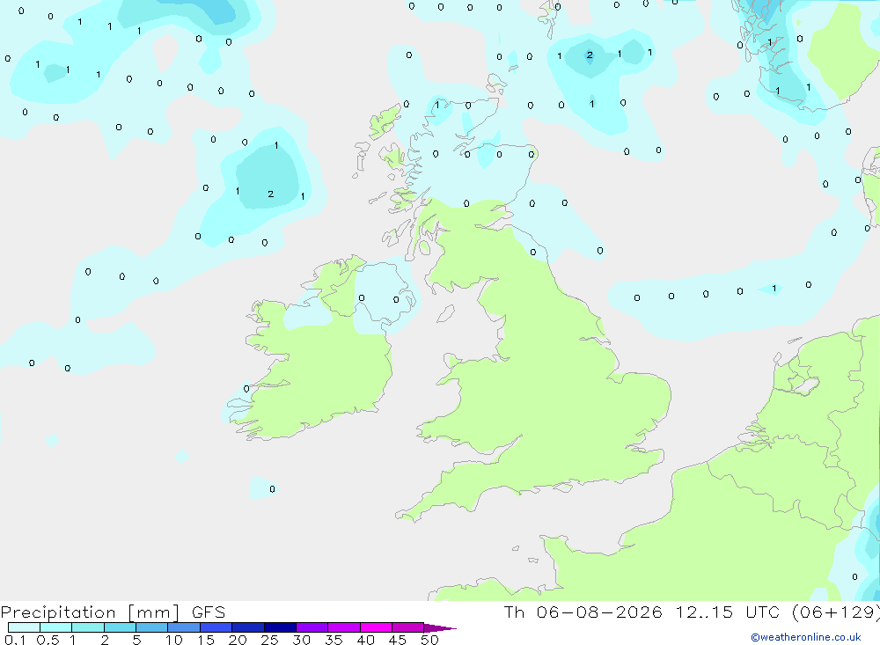Click the '50' legend scale label
This screenshot has width=880, height=645.
tap(429, 640)
